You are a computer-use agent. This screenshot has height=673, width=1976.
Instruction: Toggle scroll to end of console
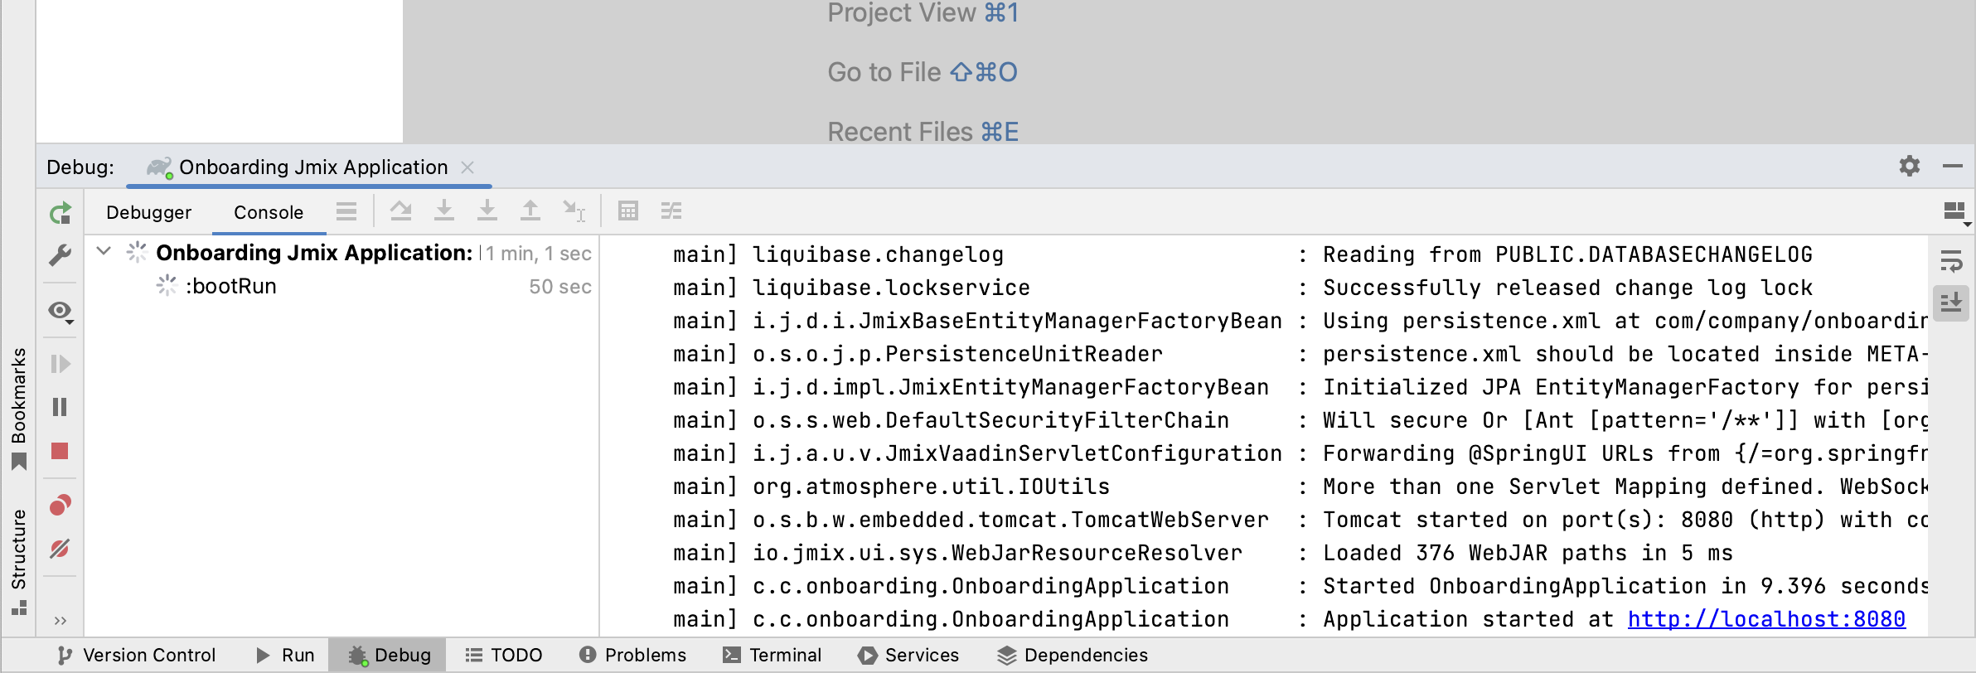coord(1951,303)
